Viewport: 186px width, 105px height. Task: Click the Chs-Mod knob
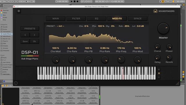point(56,60)
